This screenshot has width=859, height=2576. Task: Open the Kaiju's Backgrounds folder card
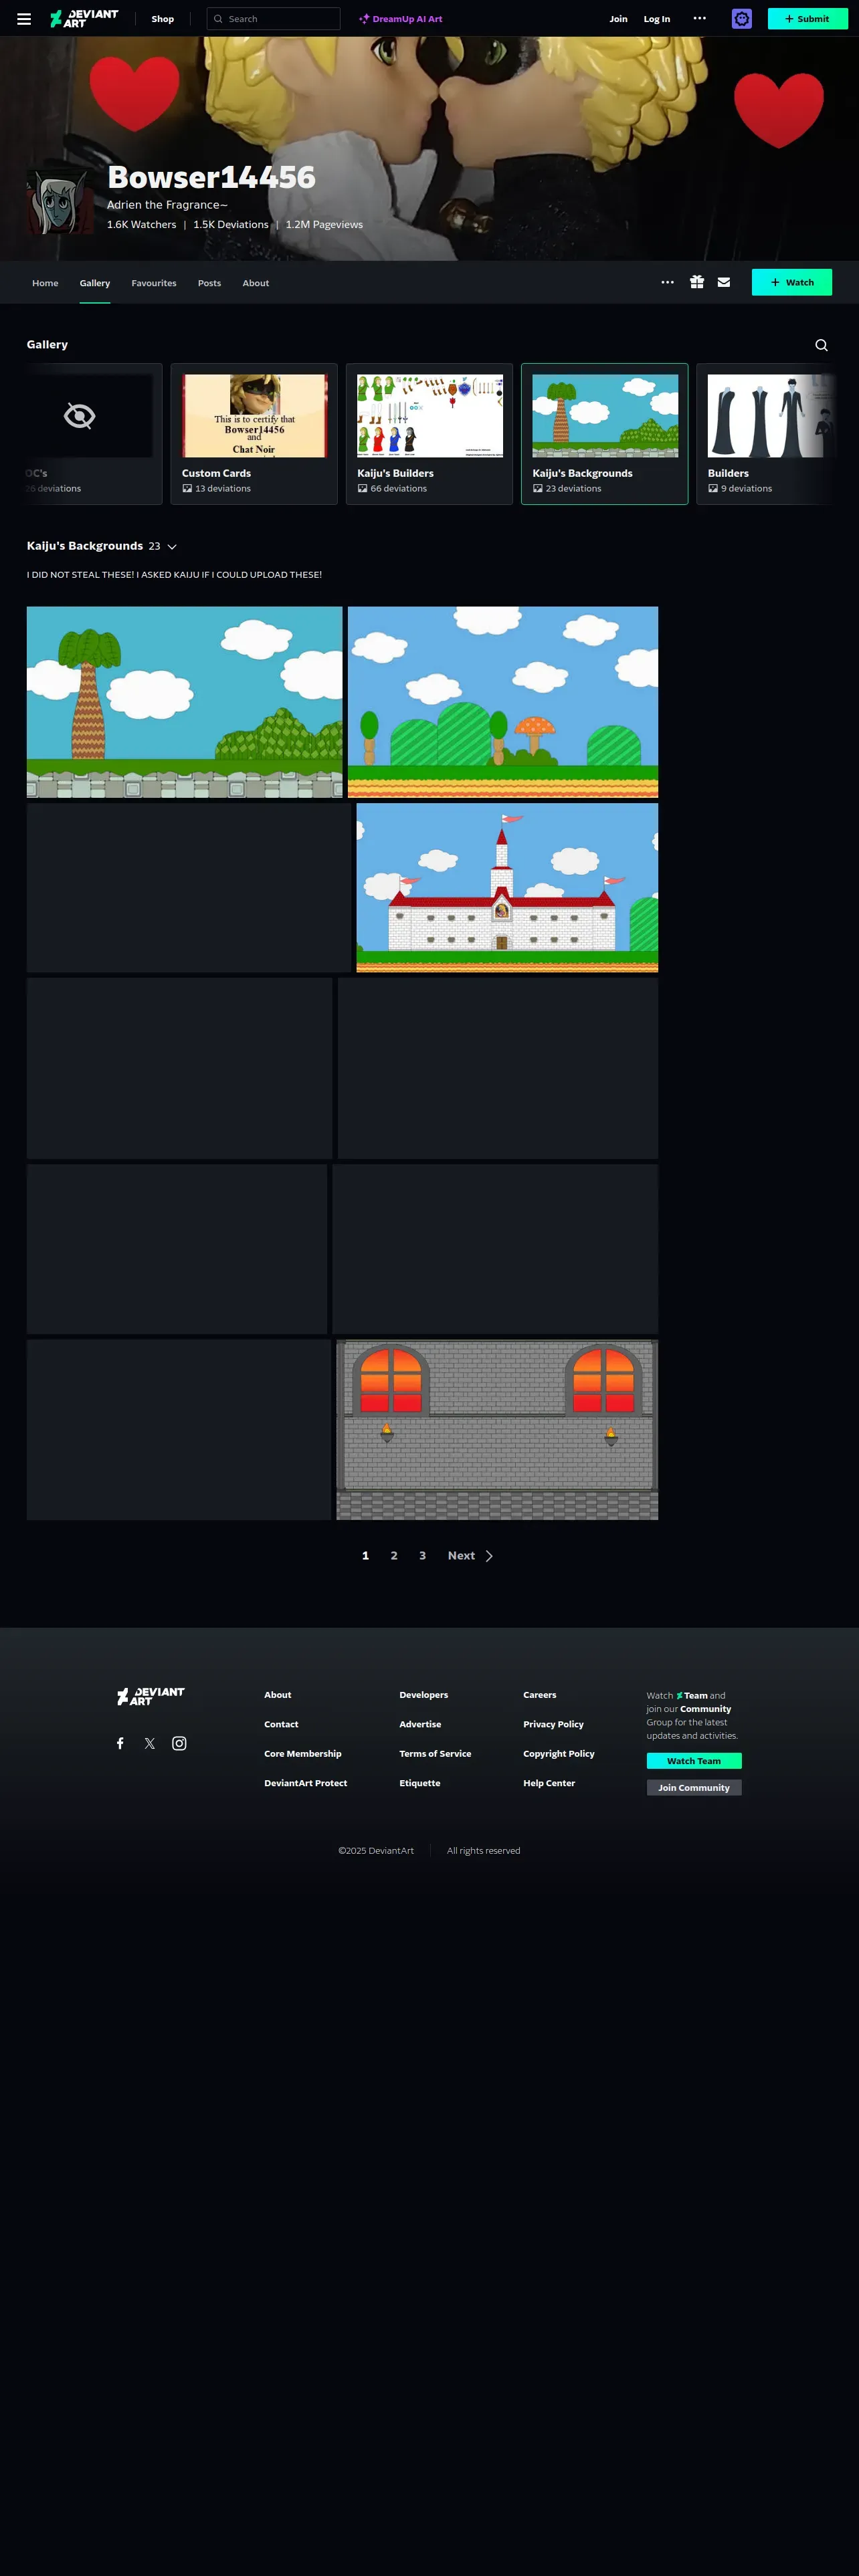coord(605,434)
